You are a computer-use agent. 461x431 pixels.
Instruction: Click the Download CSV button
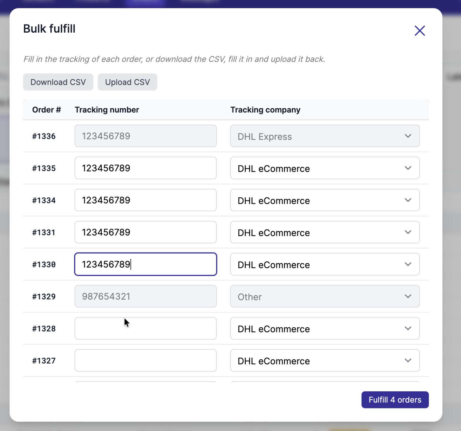(58, 82)
